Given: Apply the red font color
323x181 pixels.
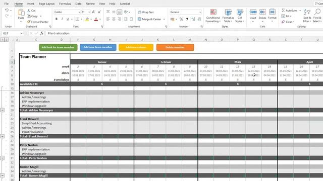Looking at the screenshot, I should 96,19.
